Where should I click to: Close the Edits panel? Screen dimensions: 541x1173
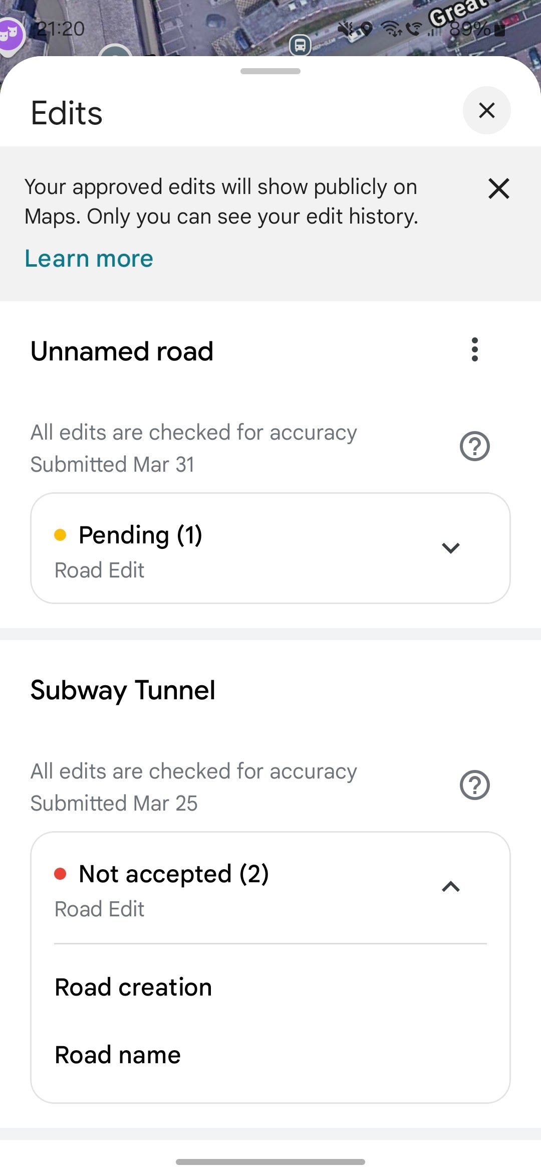(486, 110)
